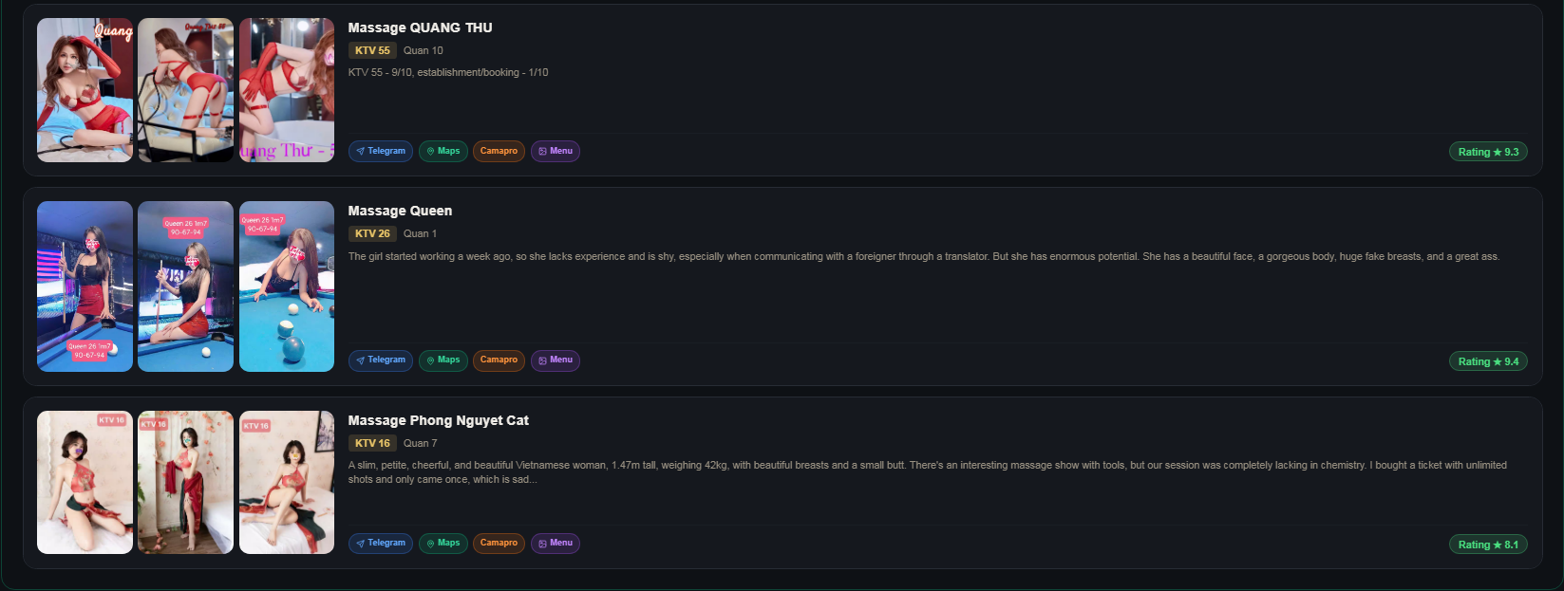Viewport: 1564px width, 591px height.
Task: Click Camapro button in QUANG THU card
Action: tap(499, 152)
